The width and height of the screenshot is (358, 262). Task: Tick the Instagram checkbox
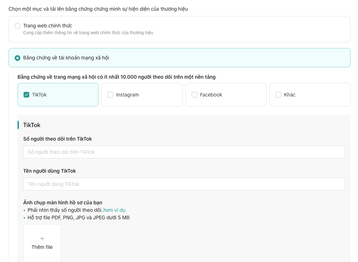coord(110,95)
